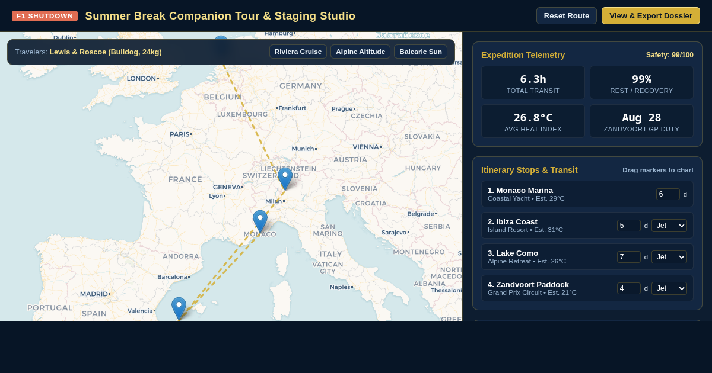Click the Reset Route button
The height and width of the screenshot is (373, 712).
point(567,16)
